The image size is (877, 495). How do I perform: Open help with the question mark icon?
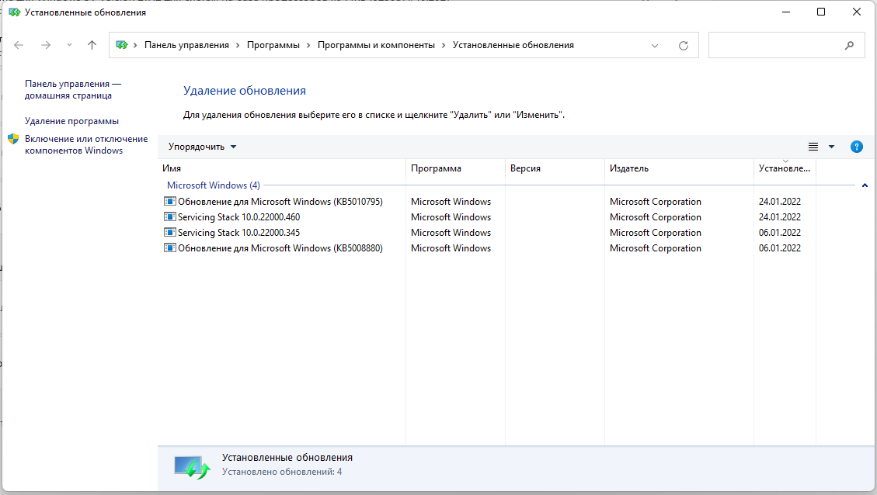point(857,147)
